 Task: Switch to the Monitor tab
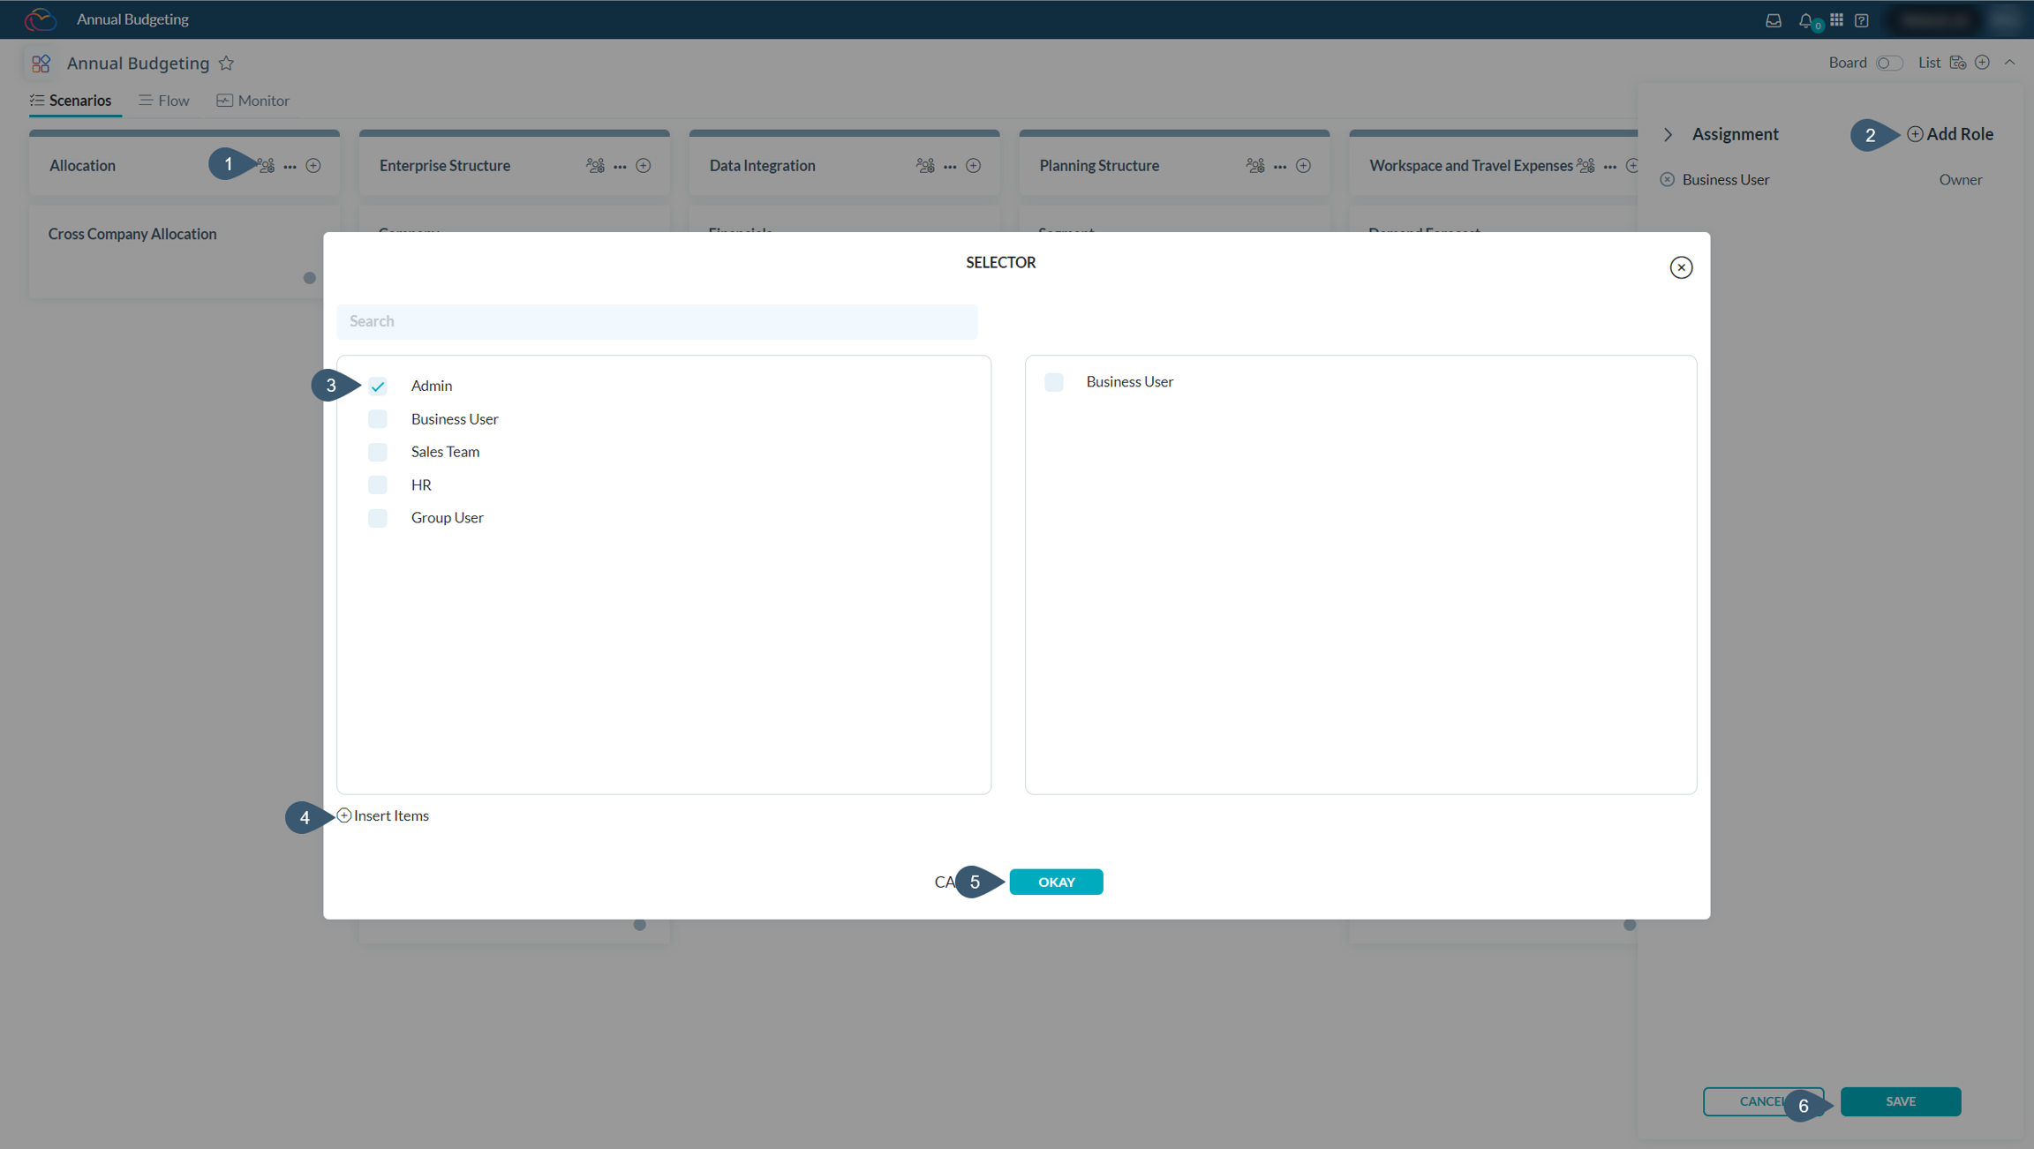pos(253,101)
